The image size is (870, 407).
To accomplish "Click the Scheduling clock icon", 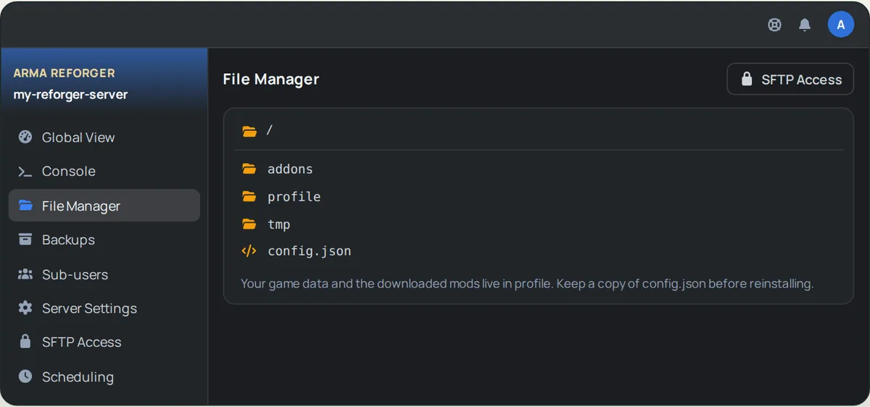I will [x=25, y=377].
